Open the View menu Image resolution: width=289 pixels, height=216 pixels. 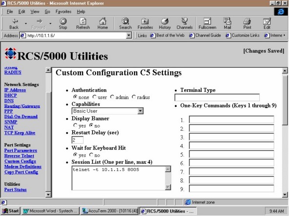click(x=35, y=12)
